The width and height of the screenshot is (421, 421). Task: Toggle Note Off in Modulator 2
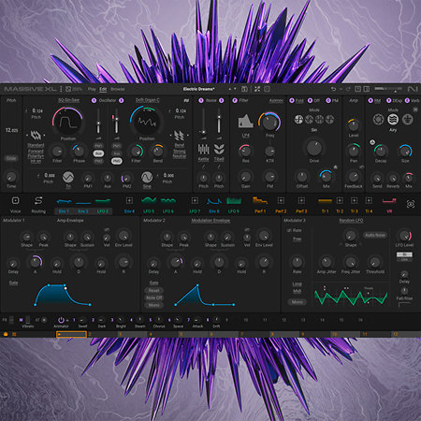point(153,298)
